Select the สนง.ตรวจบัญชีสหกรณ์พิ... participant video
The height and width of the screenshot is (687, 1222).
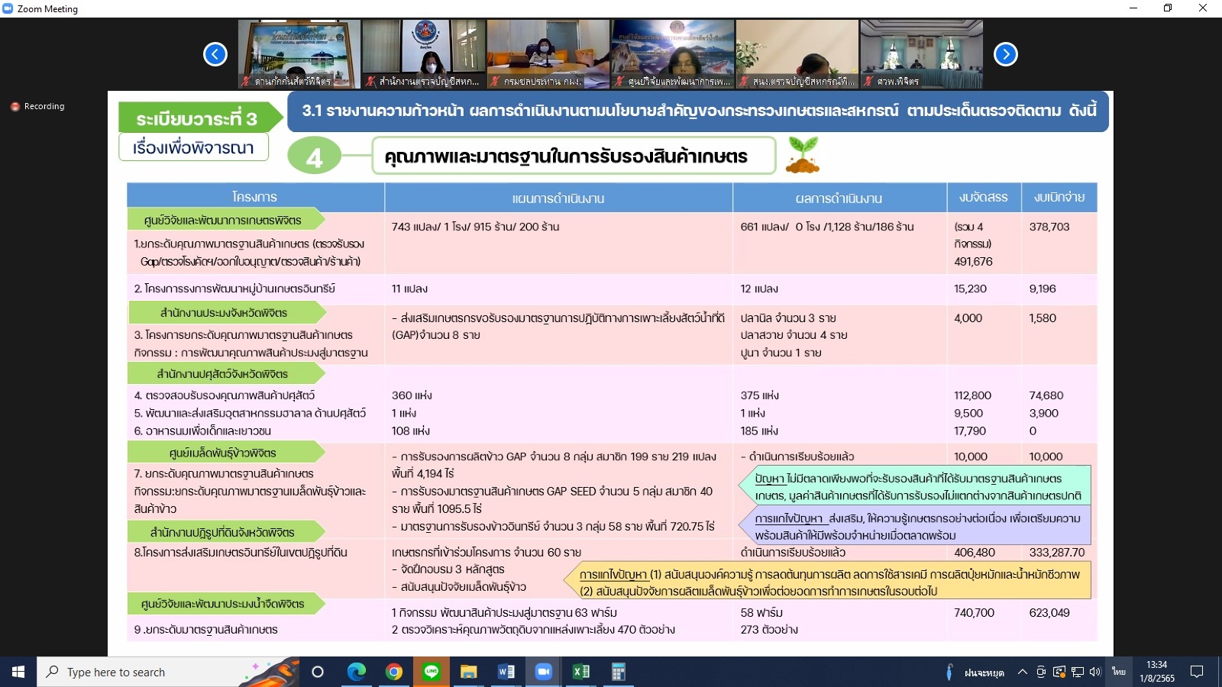click(x=797, y=54)
